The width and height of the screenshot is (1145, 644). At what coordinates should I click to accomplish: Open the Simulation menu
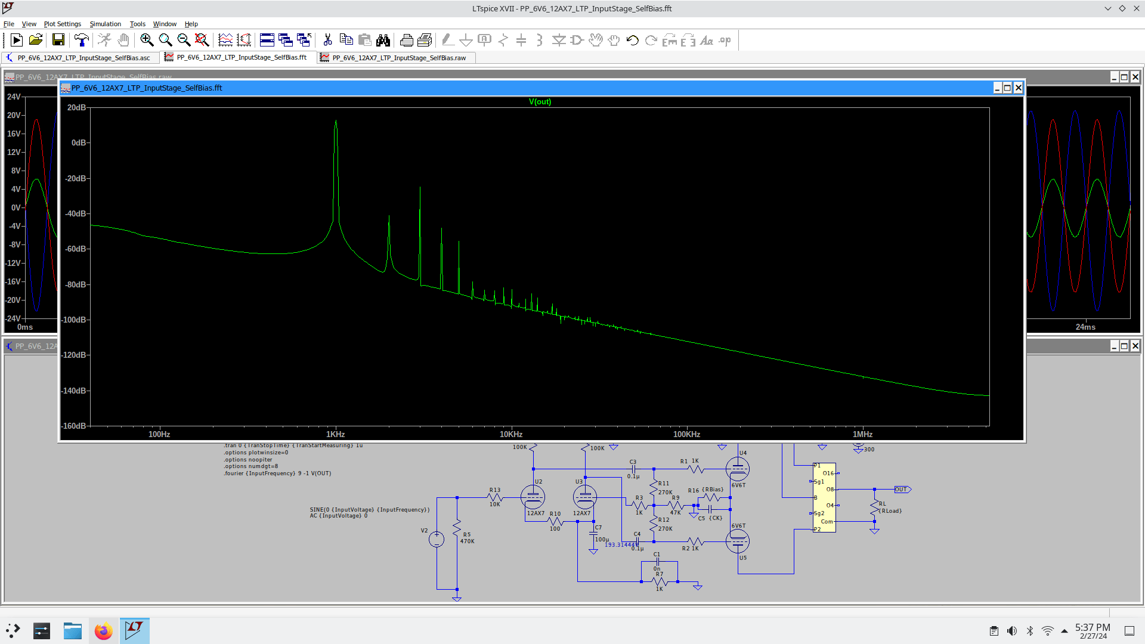[x=106, y=24]
